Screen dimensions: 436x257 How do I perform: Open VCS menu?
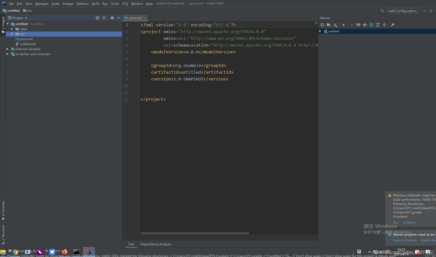[125, 4]
